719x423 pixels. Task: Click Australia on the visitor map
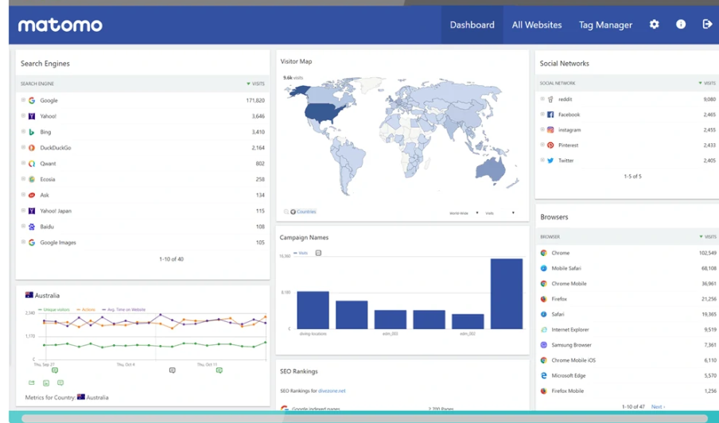pyautogui.click(x=491, y=169)
